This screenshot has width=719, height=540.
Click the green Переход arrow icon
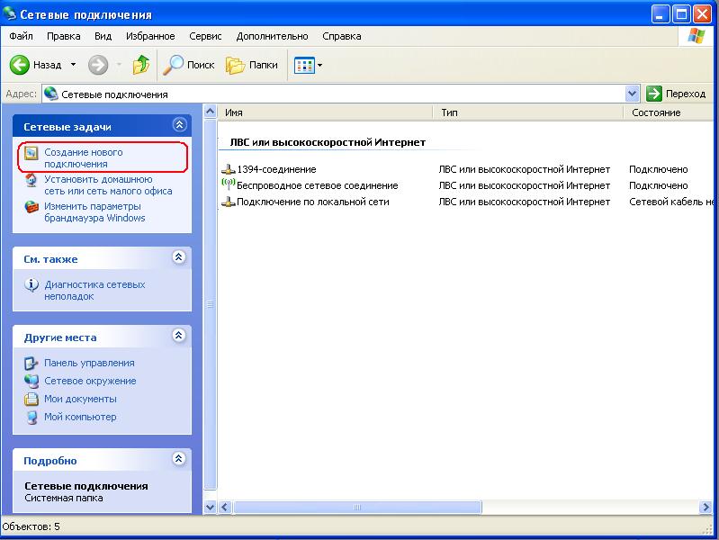(654, 94)
